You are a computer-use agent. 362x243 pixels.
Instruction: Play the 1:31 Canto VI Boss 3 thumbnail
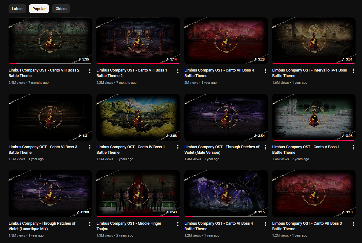pyautogui.click(x=50, y=117)
